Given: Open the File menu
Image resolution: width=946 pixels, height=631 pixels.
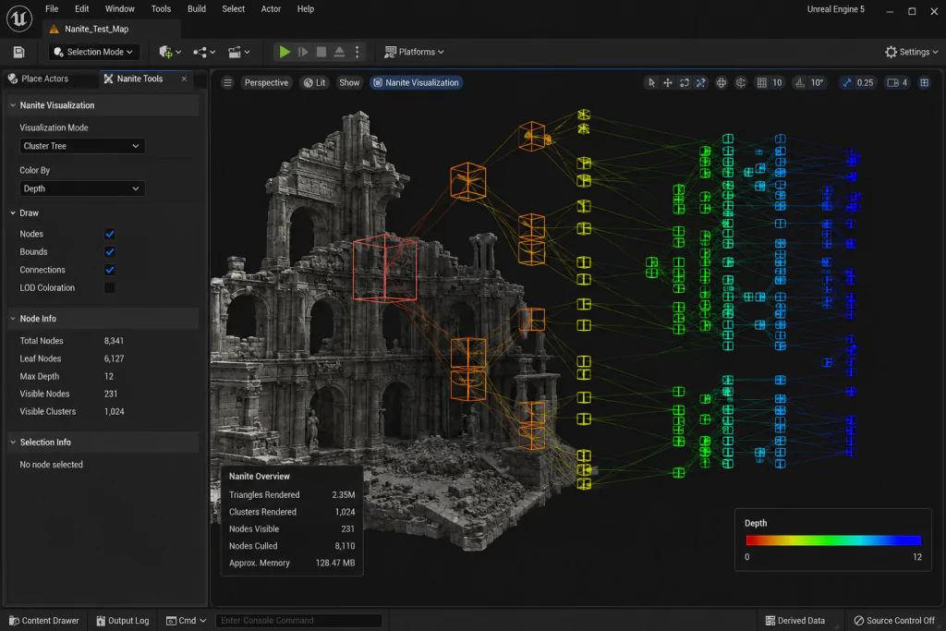Looking at the screenshot, I should pos(52,9).
